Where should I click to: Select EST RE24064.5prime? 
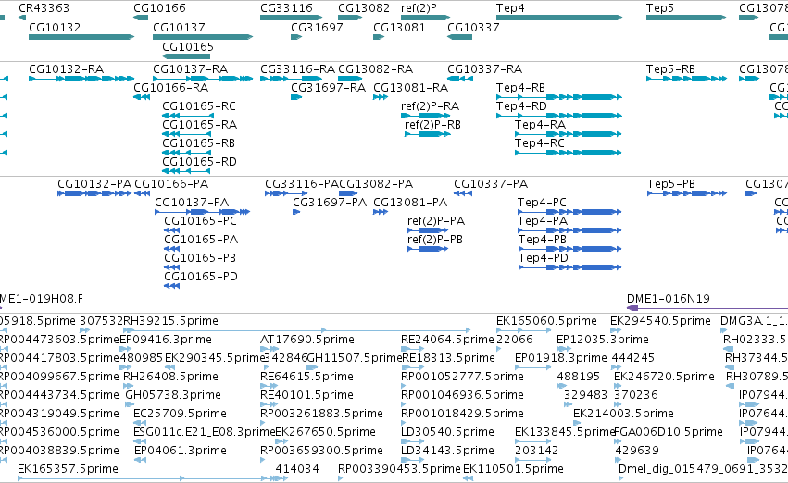[447, 340]
